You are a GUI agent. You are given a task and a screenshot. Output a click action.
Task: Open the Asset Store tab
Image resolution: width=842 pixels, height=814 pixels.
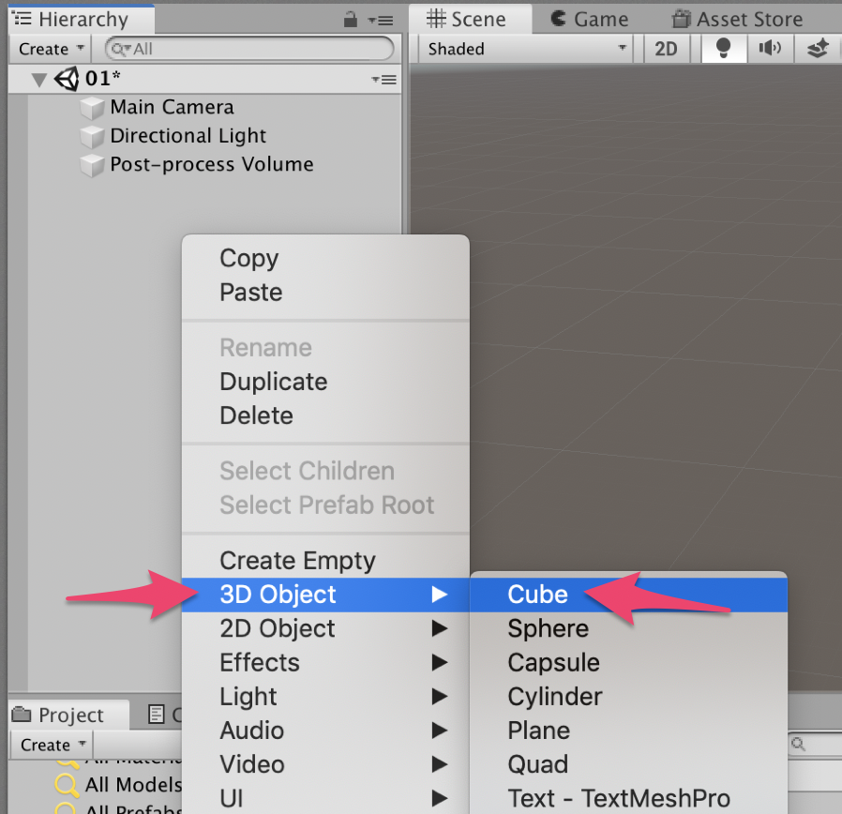[x=737, y=20]
